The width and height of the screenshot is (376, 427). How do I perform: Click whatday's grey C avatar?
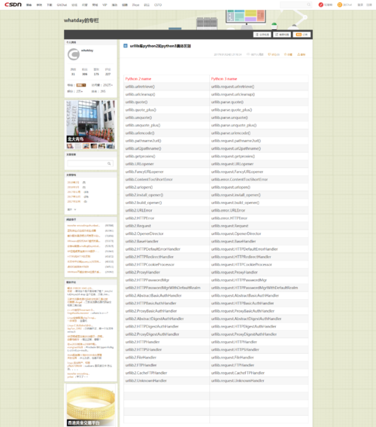74,54
